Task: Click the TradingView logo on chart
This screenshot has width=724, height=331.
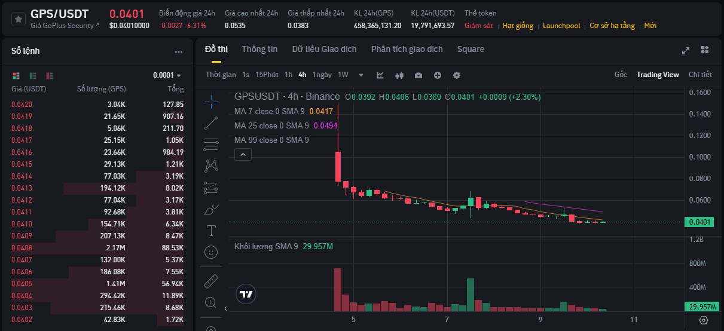Action: pos(245,293)
